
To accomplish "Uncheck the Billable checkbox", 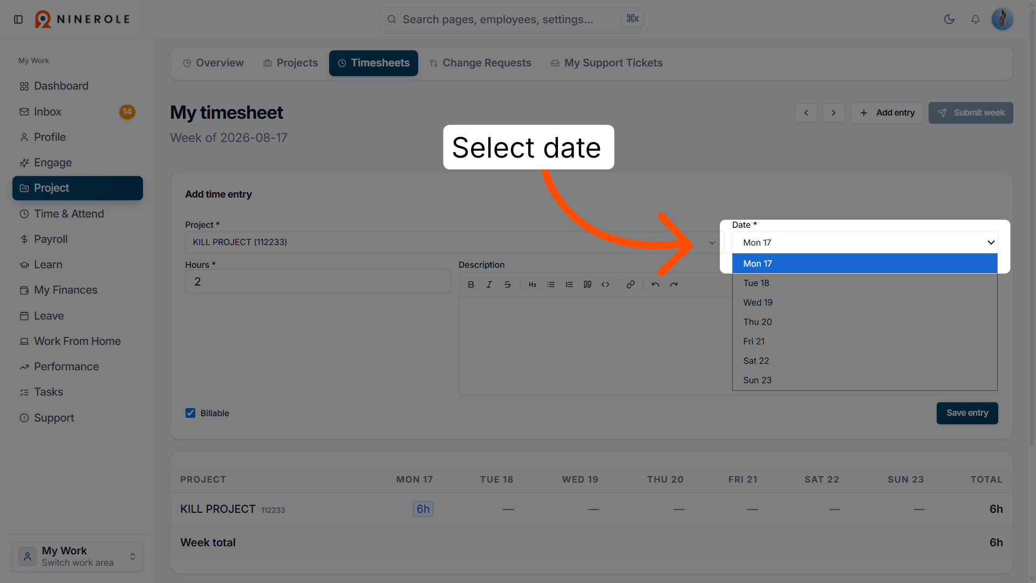I will tap(190, 413).
